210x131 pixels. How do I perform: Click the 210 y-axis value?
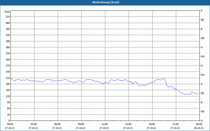(8, 78)
